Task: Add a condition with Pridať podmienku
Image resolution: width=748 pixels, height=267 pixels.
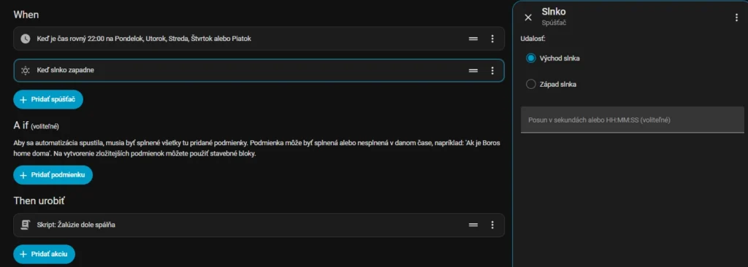Action: (53, 176)
